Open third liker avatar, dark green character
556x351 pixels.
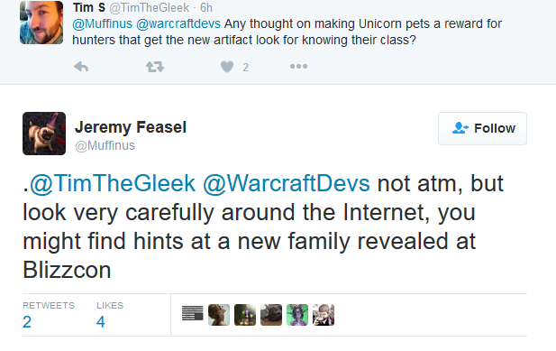[245, 315]
